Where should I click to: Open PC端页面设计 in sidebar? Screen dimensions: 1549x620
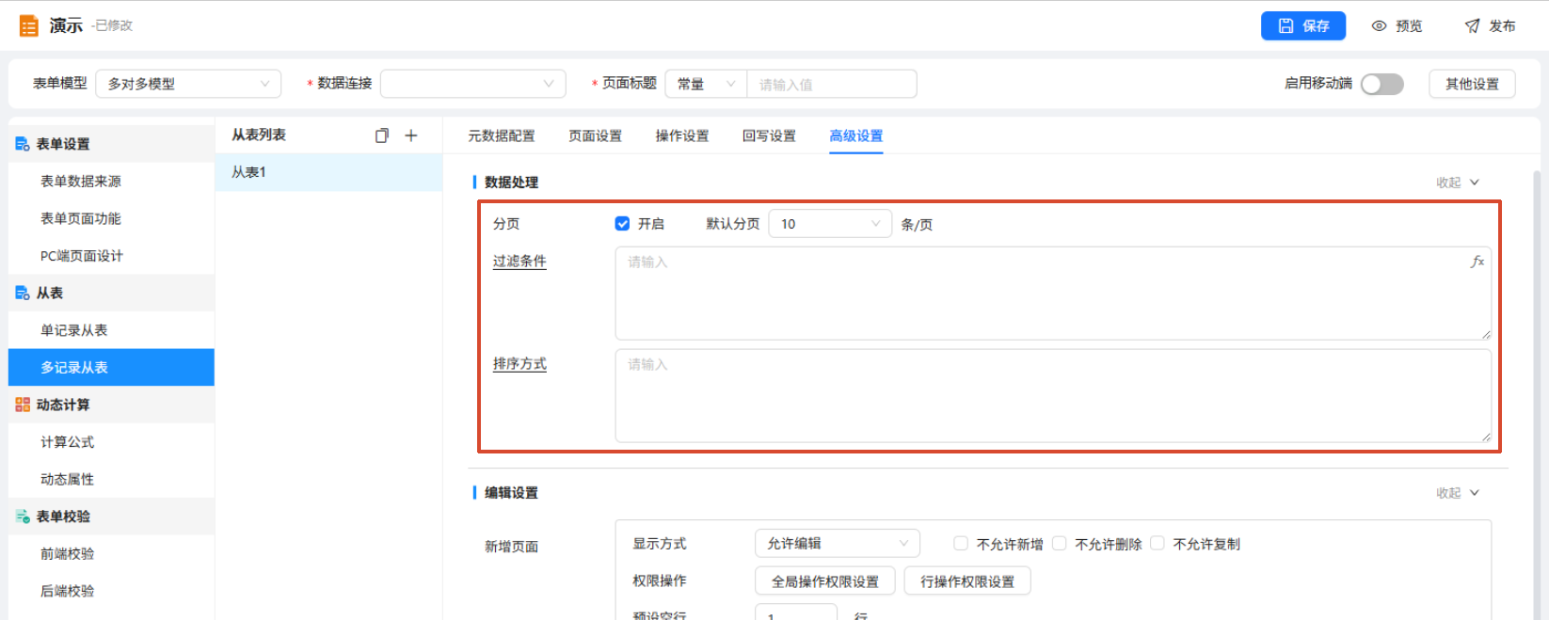(111, 256)
